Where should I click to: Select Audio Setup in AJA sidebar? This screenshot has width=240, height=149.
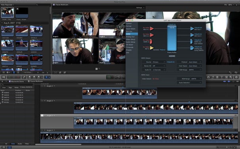tap(131, 42)
